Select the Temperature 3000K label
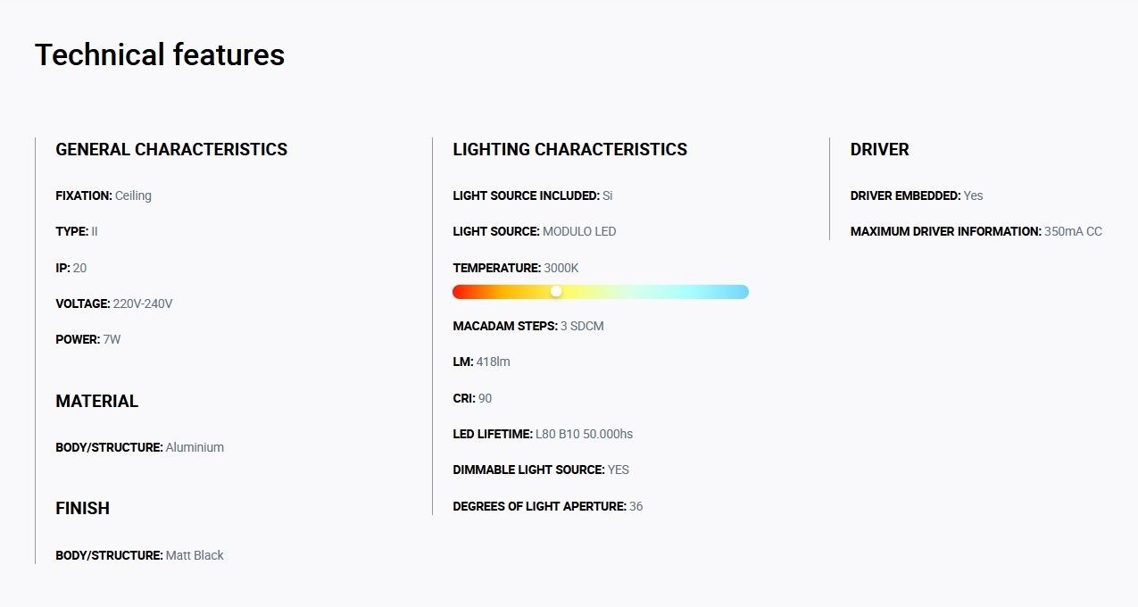Screen dimensions: 1138x607 point(516,268)
